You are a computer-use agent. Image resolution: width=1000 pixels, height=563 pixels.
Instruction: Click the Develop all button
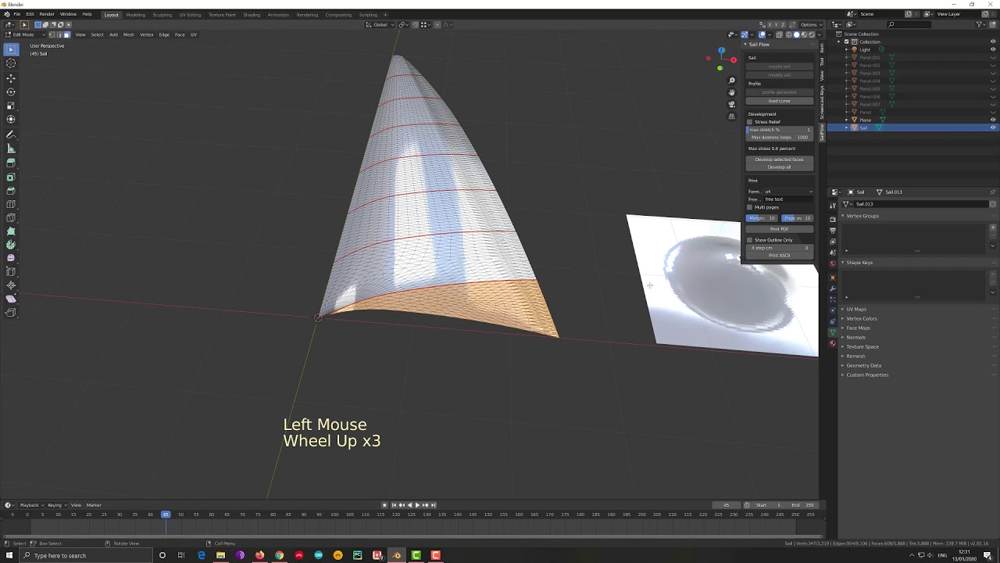click(x=780, y=167)
